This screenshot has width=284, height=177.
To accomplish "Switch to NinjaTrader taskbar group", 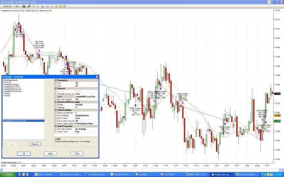I will pyautogui.click(x=222, y=174).
